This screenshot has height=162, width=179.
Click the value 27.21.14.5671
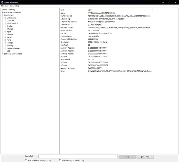point(94,30)
